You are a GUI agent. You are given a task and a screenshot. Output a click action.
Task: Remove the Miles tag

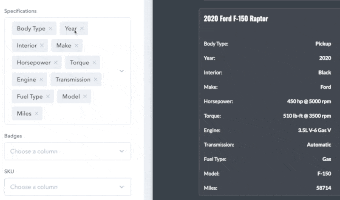click(37, 114)
